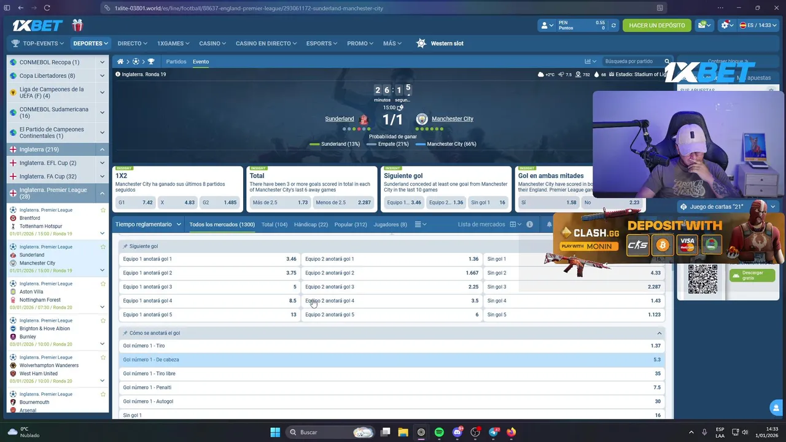The height and width of the screenshot is (442, 786).
Task: Select the Jugadores (8) tab
Action: tap(390, 224)
